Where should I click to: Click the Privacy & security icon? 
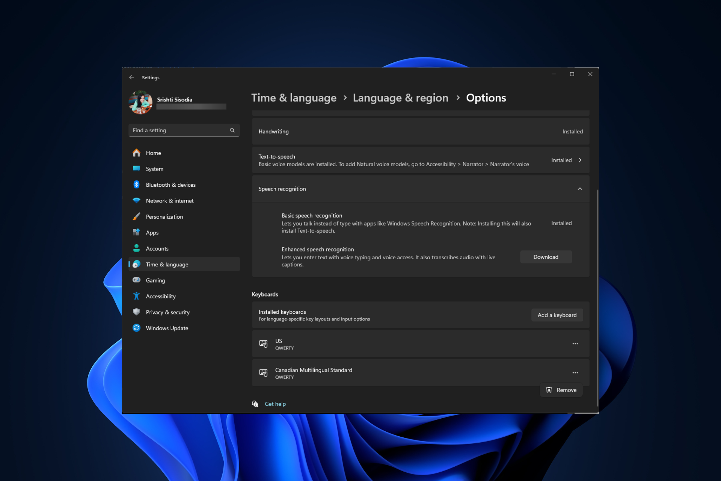point(137,312)
